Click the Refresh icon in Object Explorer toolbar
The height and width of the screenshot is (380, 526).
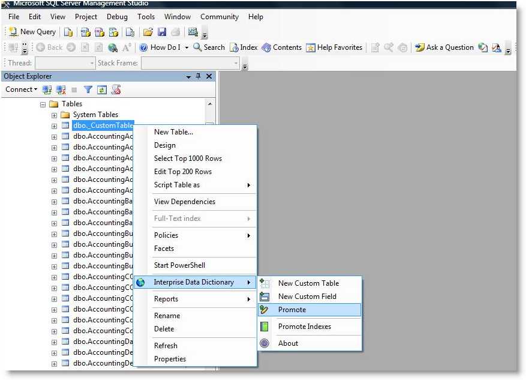tap(102, 89)
